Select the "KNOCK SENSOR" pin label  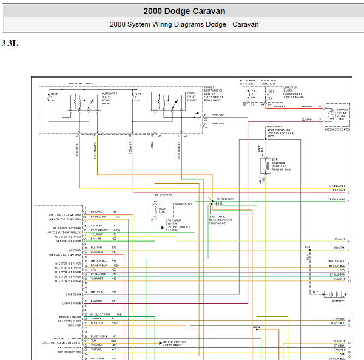70,316
